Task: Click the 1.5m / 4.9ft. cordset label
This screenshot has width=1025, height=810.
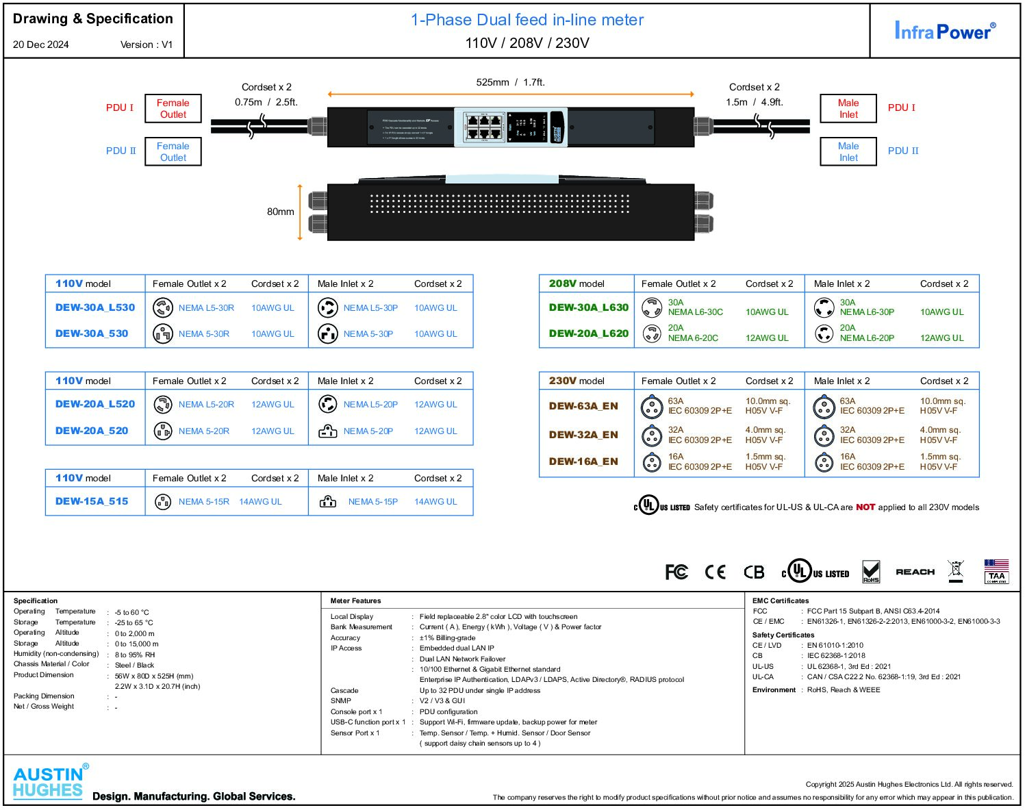Action: click(755, 103)
